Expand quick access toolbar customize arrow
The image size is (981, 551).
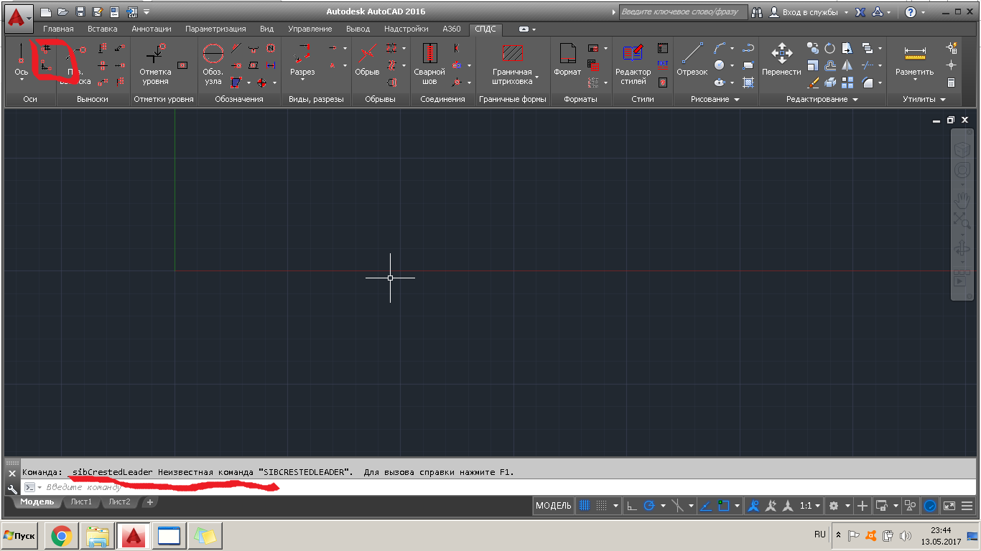147,11
